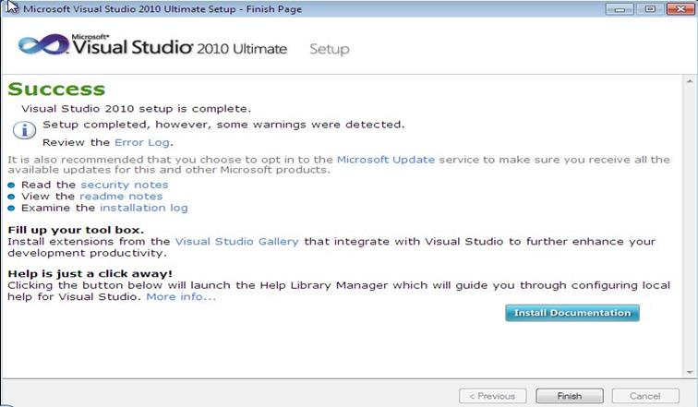Click 'Help is just a click away!' heading

(x=90, y=273)
